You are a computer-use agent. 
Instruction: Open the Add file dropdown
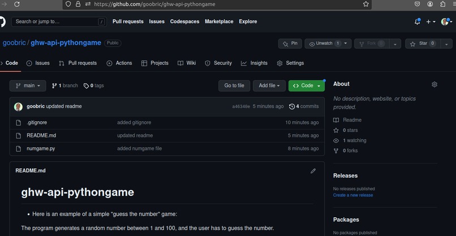[269, 86]
